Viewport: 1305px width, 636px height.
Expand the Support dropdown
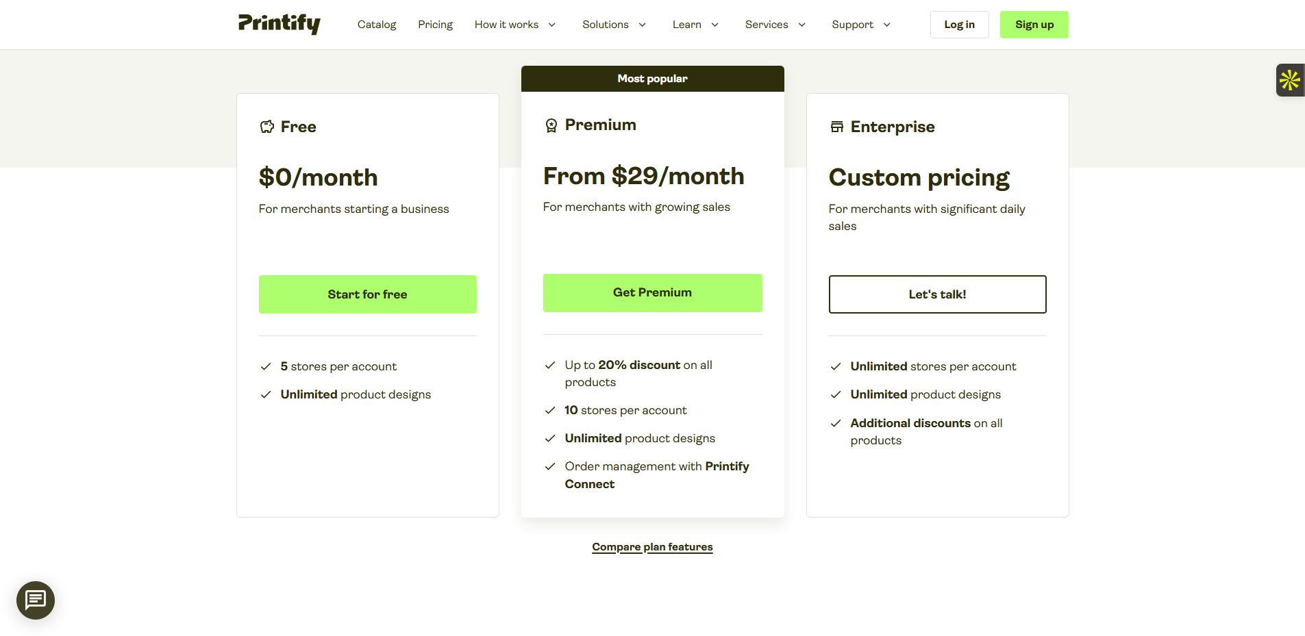click(887, 25)
